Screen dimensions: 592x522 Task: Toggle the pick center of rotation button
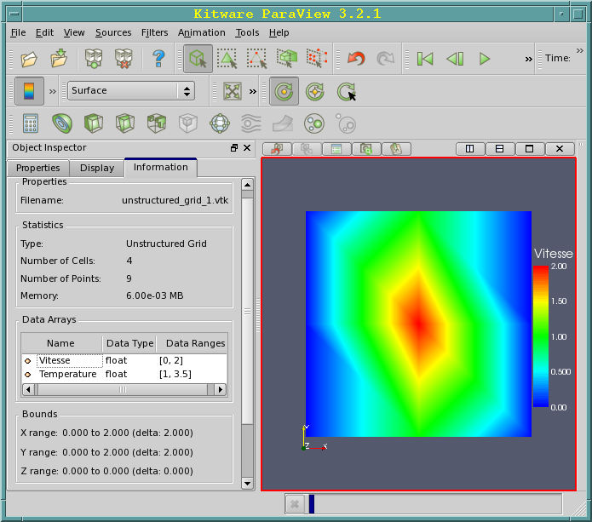[347, 91]
